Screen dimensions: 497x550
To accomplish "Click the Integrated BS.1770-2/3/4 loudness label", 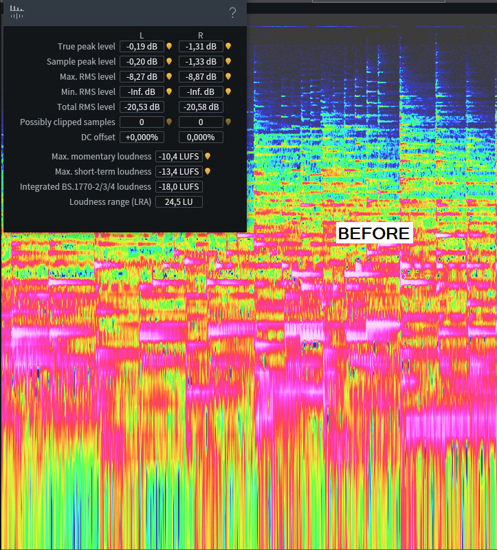I will point(85,186).
